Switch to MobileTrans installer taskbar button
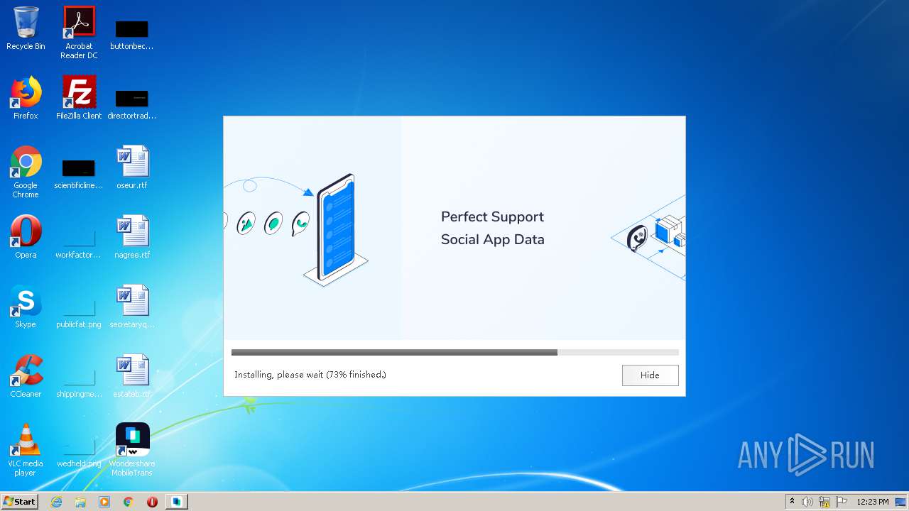 [177, 502]
